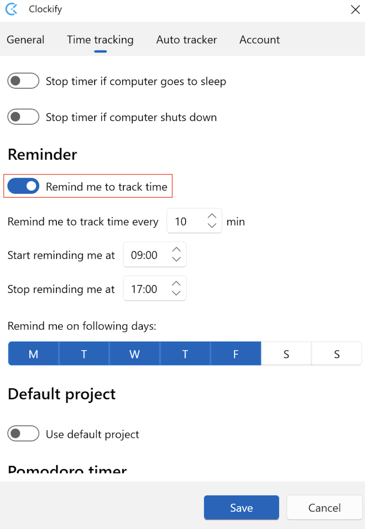
Task: Switch to the General tab
Action: (25, 40)
